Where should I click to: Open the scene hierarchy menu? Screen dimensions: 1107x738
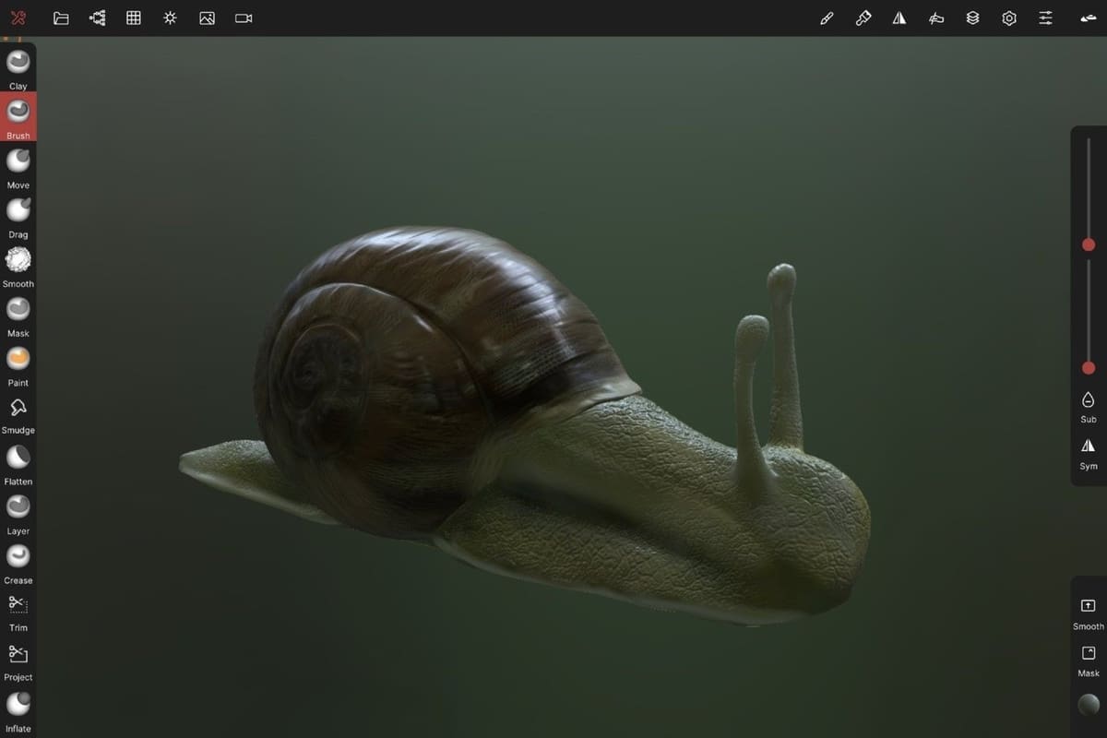[x=97, y=18]
